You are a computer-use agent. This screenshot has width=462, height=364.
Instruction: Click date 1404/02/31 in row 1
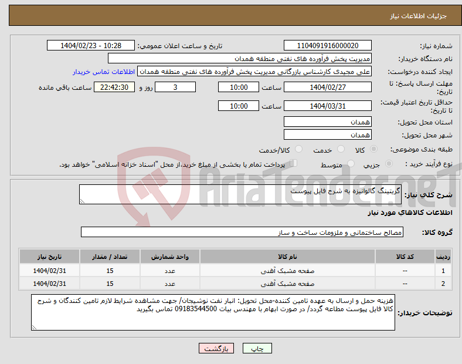pos(49,271)
